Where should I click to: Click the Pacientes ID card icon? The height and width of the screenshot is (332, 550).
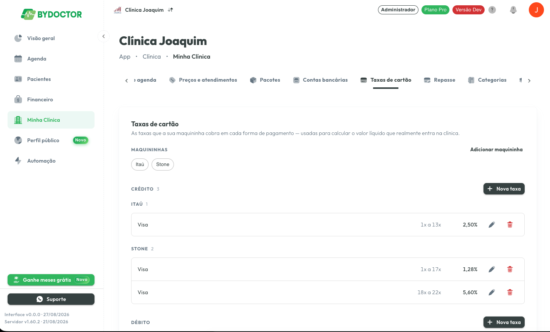click(x=18, y=79)
